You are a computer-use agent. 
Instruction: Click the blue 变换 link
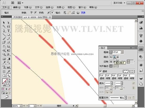tap(83, 12)
